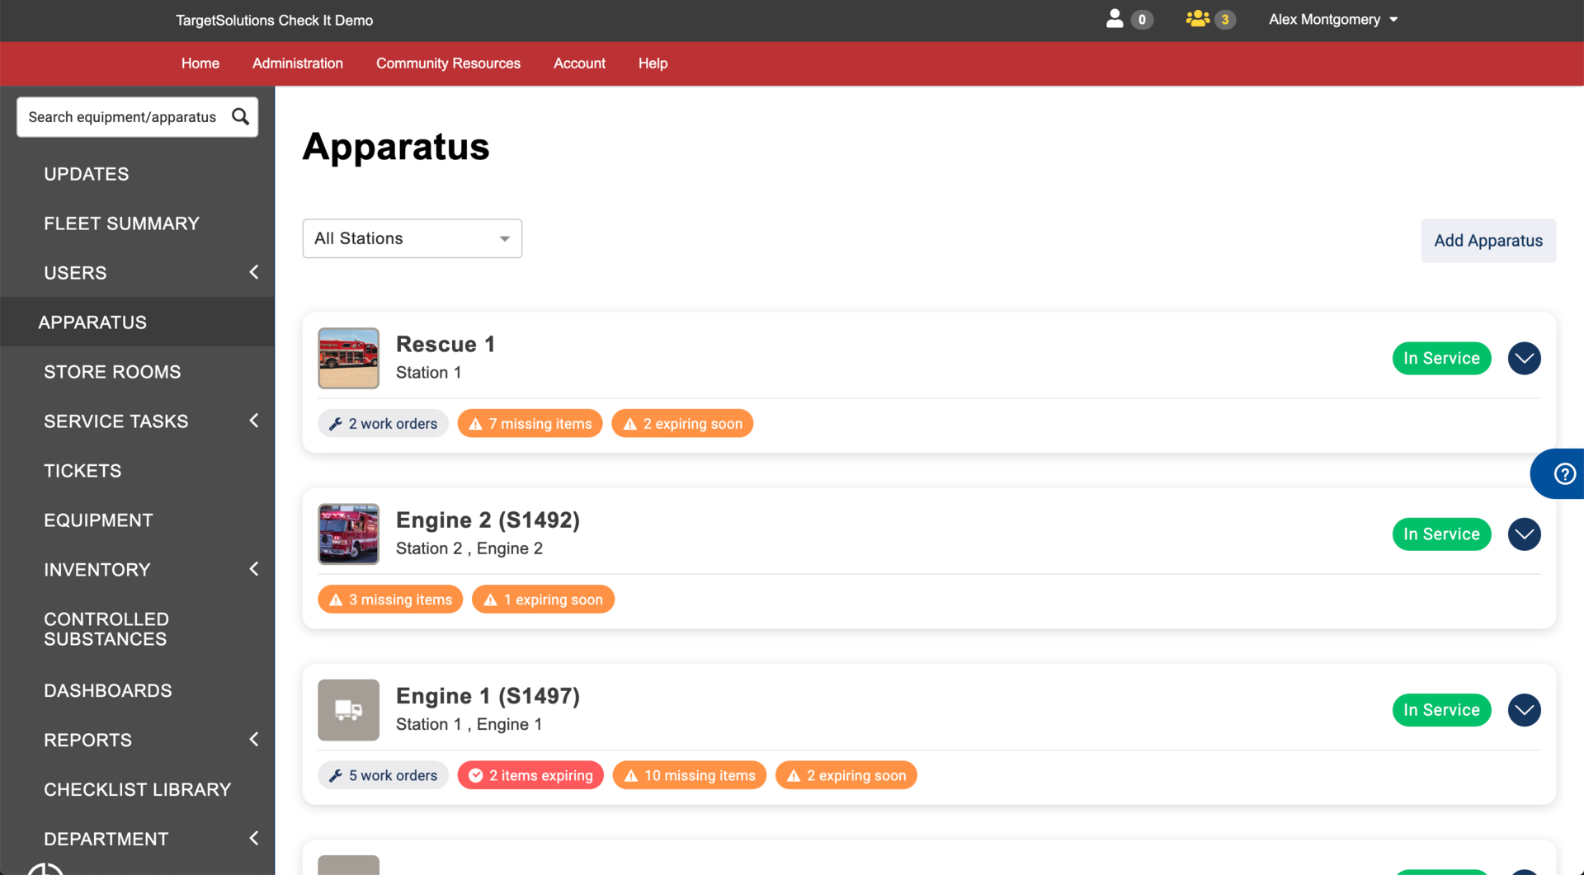Go to Community Resources in top nav
This screenshot has width=1584, height=875.
[x=448, y=64]
